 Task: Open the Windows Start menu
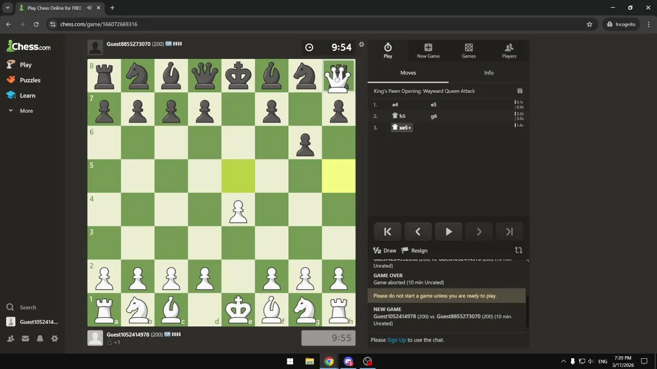290,361
